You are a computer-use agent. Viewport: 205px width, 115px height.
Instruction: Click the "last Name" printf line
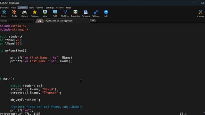(41, 61)
